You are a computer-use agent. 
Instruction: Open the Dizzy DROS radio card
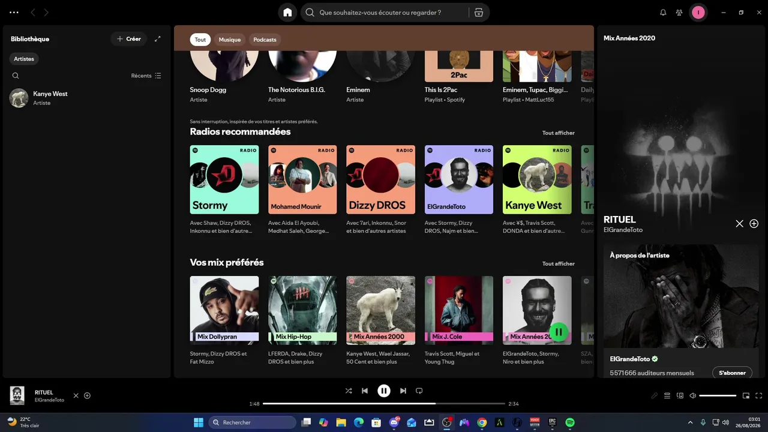[x=380, y=190]
